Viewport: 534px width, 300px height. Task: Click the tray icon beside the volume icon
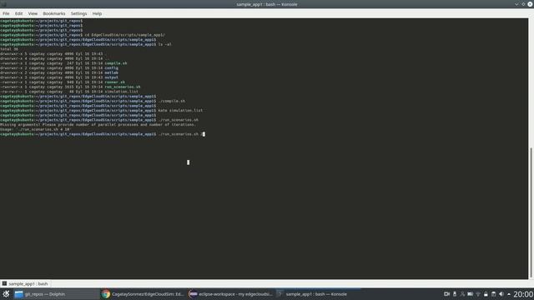[493, 294]
